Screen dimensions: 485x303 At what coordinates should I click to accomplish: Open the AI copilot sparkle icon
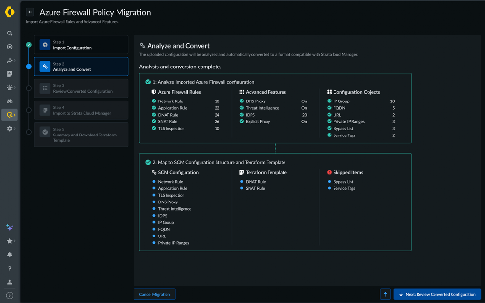(10, 227)
